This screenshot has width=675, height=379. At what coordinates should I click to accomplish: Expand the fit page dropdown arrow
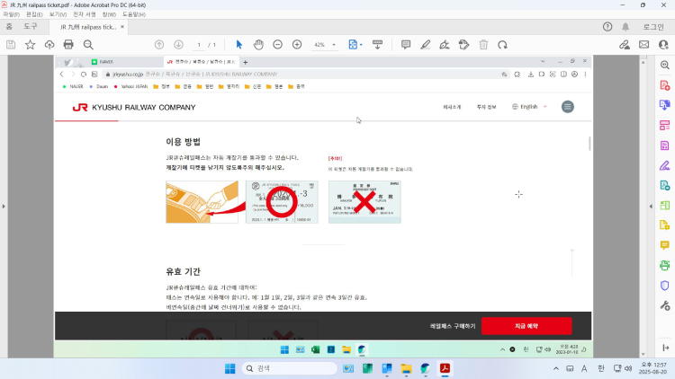[x=361, y=45]
